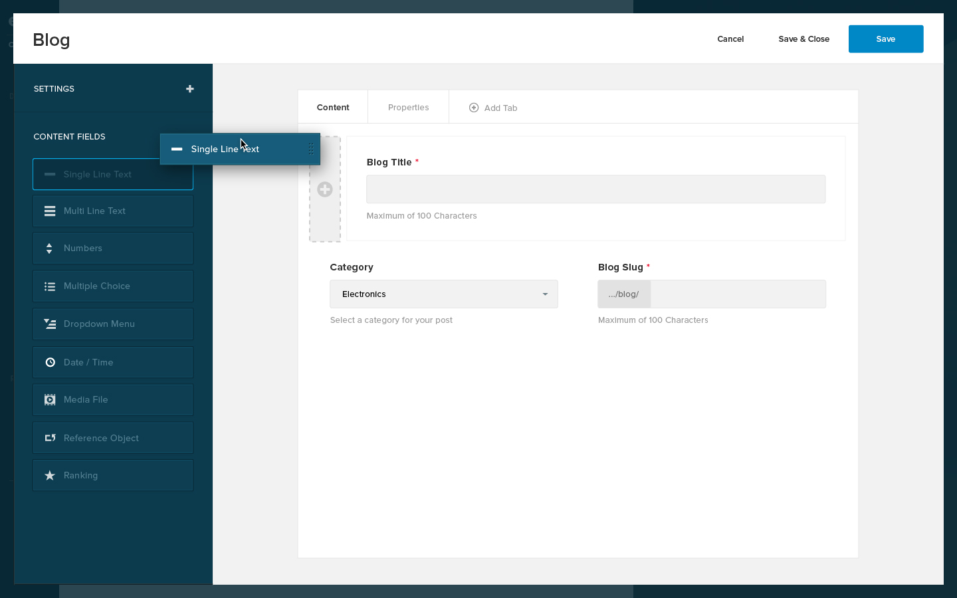This screenshot has height=598, width=957.
Task: Click the Blog Slug label
Action: 621,267
